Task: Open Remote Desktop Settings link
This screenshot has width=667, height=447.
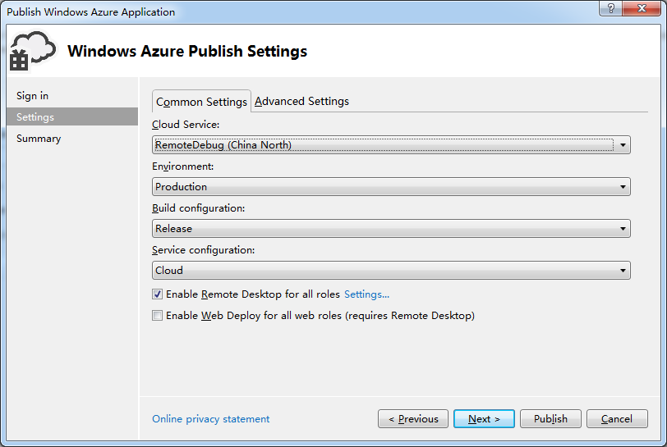Action: (366, 294)
